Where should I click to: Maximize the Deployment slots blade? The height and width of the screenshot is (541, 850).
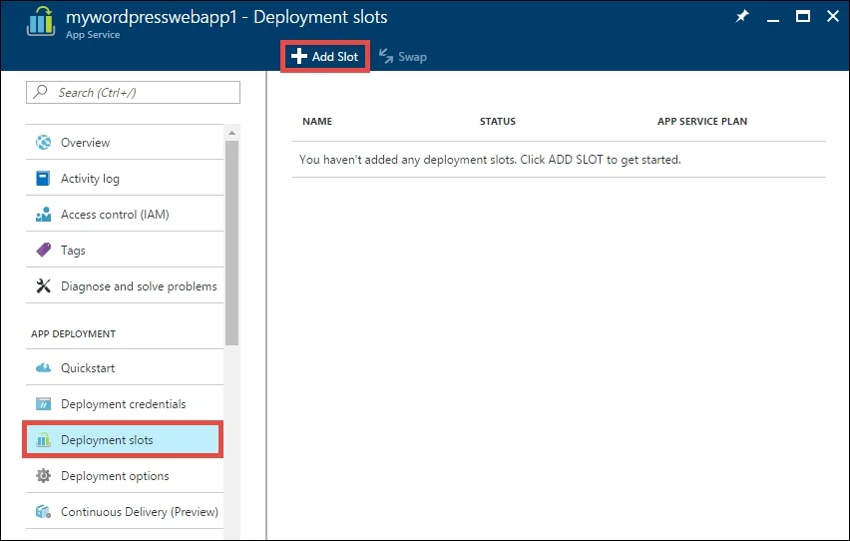click(803, 16)
